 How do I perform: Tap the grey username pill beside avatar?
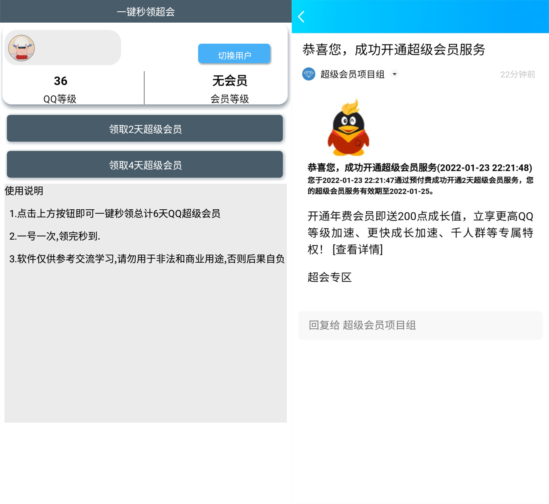[x=77, y=48]
